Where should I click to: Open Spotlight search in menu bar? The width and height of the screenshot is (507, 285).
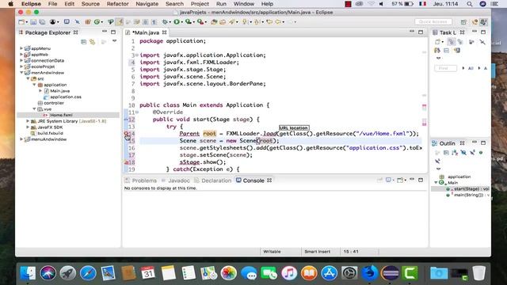click(470, 4)
